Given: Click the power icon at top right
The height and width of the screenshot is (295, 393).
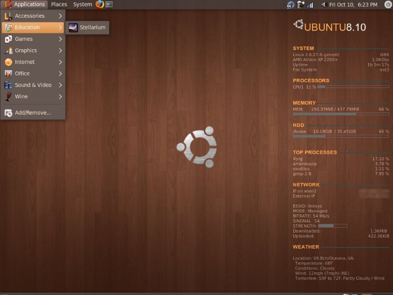Looking at the screenshot, I should tap(388, 4).
